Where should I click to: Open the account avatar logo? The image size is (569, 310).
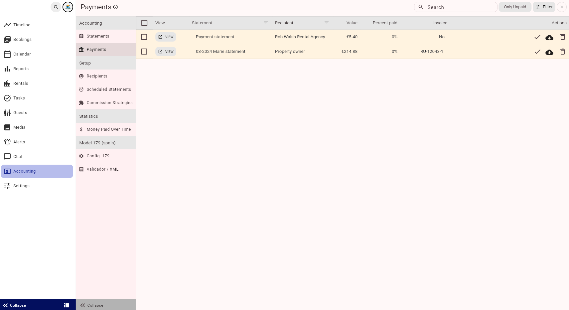coord(68,7)
